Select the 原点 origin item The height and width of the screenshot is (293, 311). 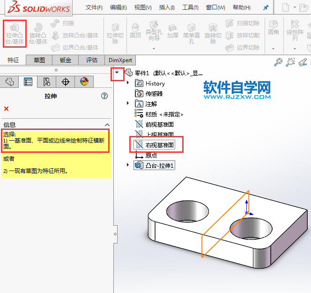147,155
